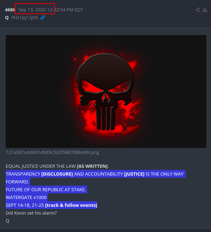Click the highlighted [JUSTICE] word

[134, 174]
